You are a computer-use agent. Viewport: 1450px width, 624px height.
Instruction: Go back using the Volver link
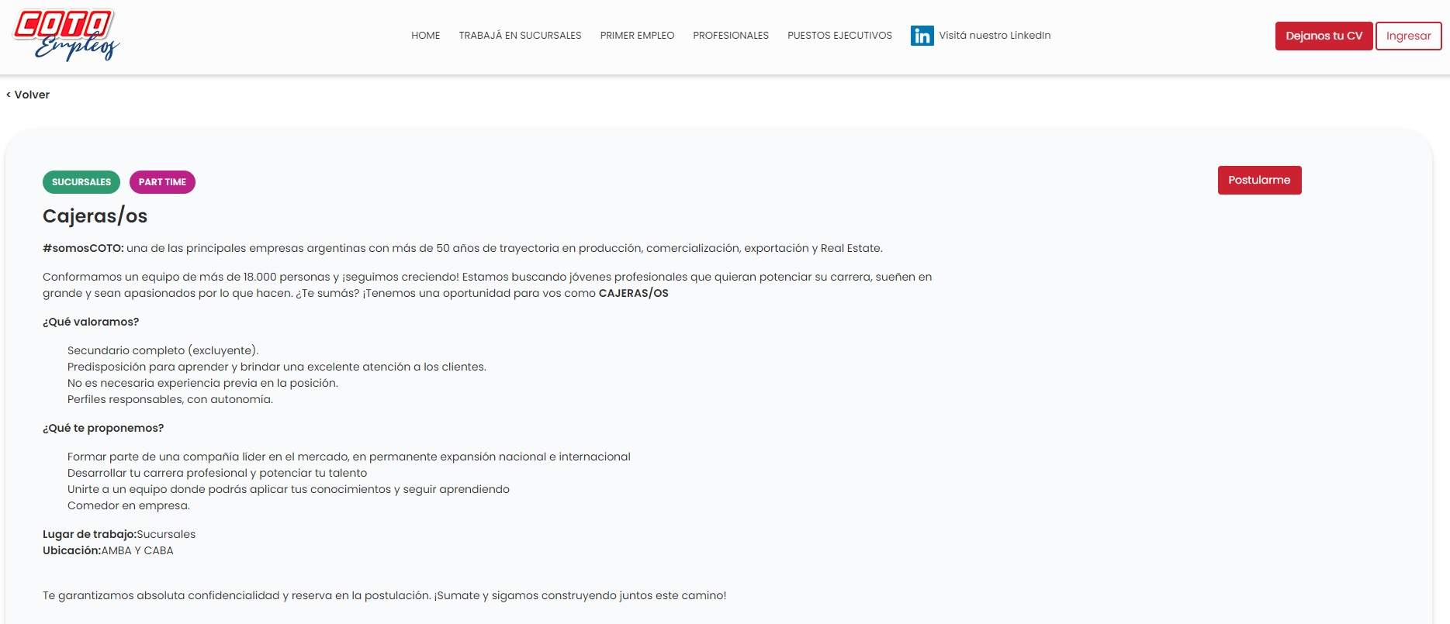click(28, 95)
